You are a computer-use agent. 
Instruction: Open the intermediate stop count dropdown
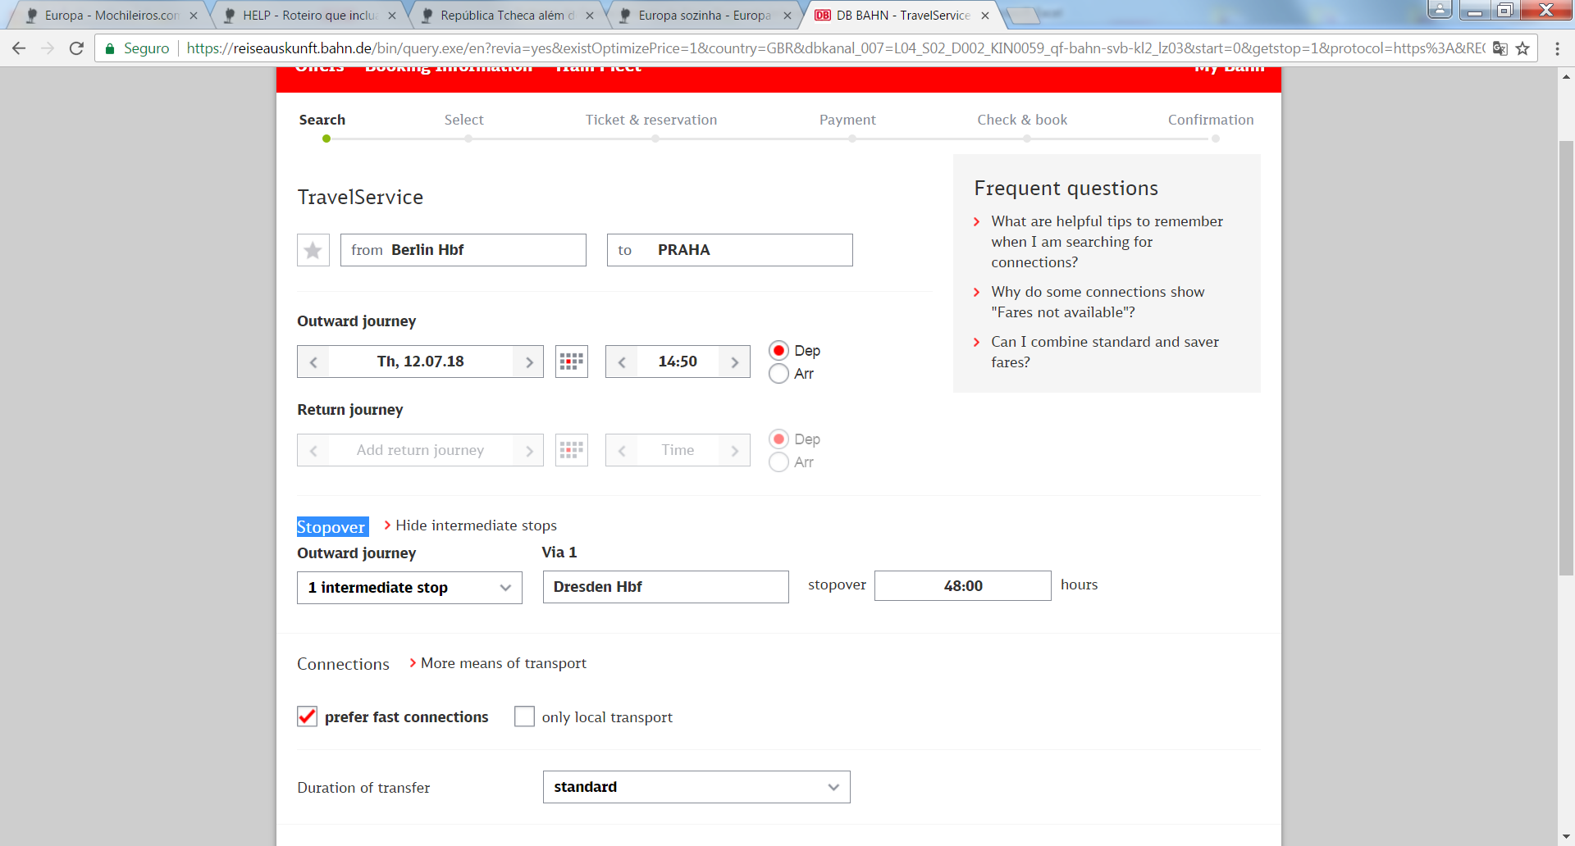[x=409, y=588]
